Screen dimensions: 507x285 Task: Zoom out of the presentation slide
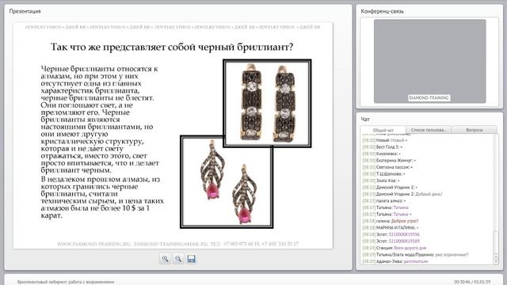tap(178, 259)
